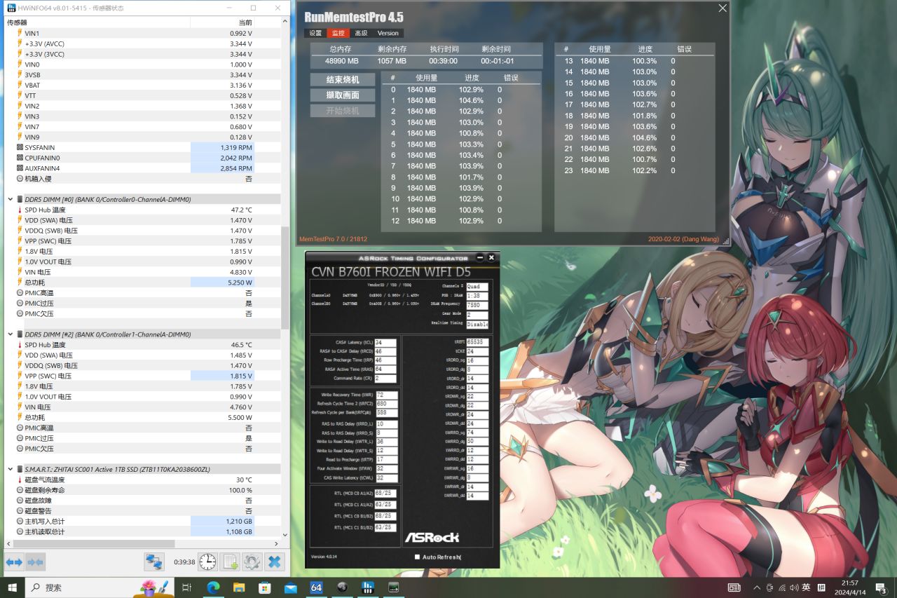Click HWiNFO log-file page with plus icon

pos(230,562)
